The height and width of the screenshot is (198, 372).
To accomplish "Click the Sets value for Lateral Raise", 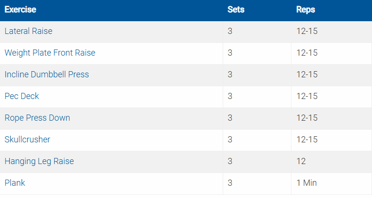I will (x=230, y=31).
